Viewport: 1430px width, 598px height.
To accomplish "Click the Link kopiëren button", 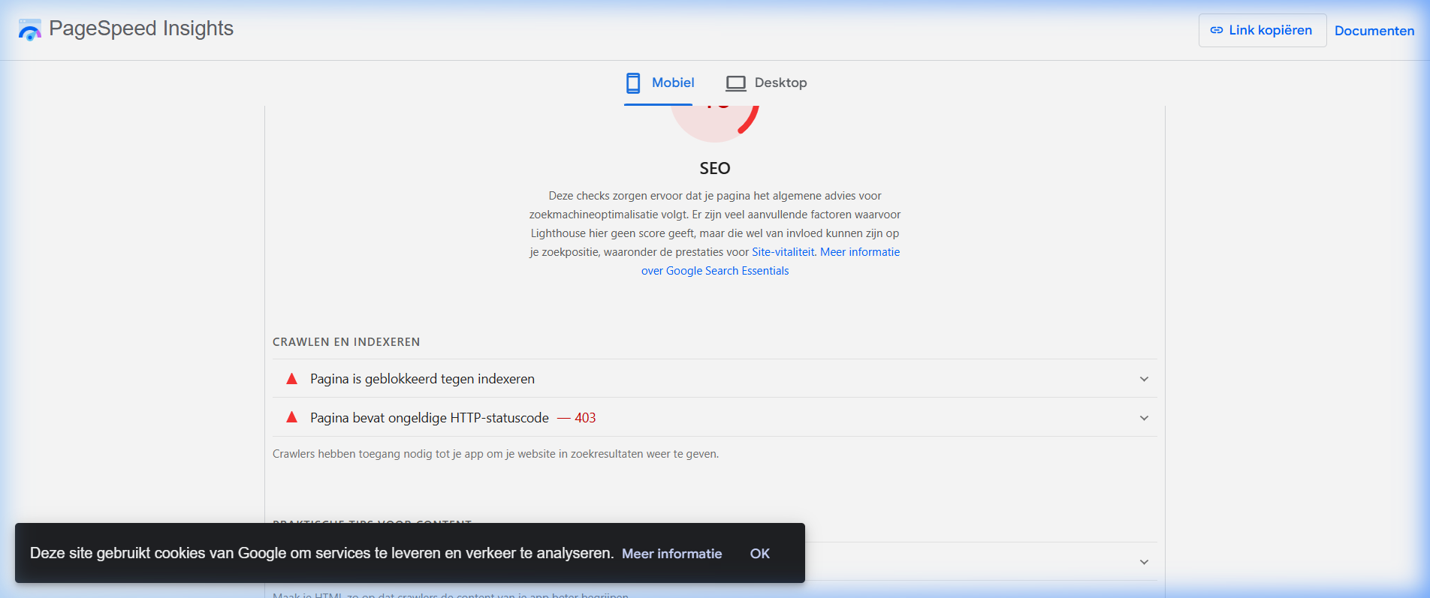I will click(1262, 30).
